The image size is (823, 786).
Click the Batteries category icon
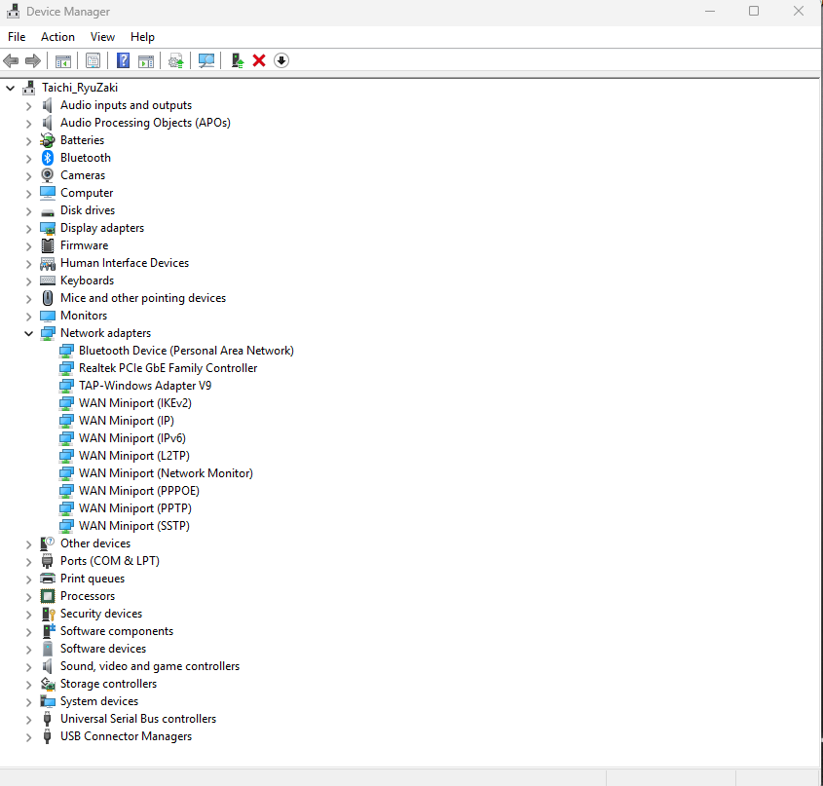point(48,140)
